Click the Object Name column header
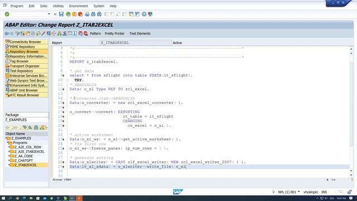 [26, 134]
